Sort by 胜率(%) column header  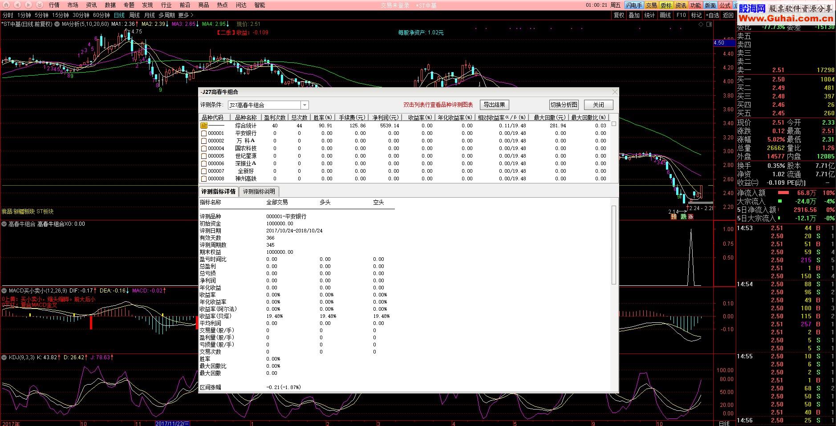click(323, 118)
